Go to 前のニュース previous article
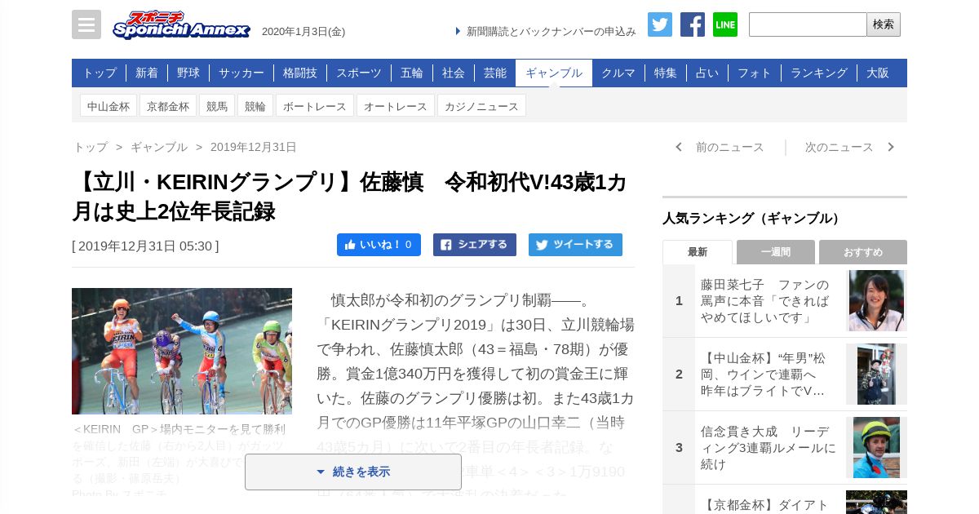 720,147
